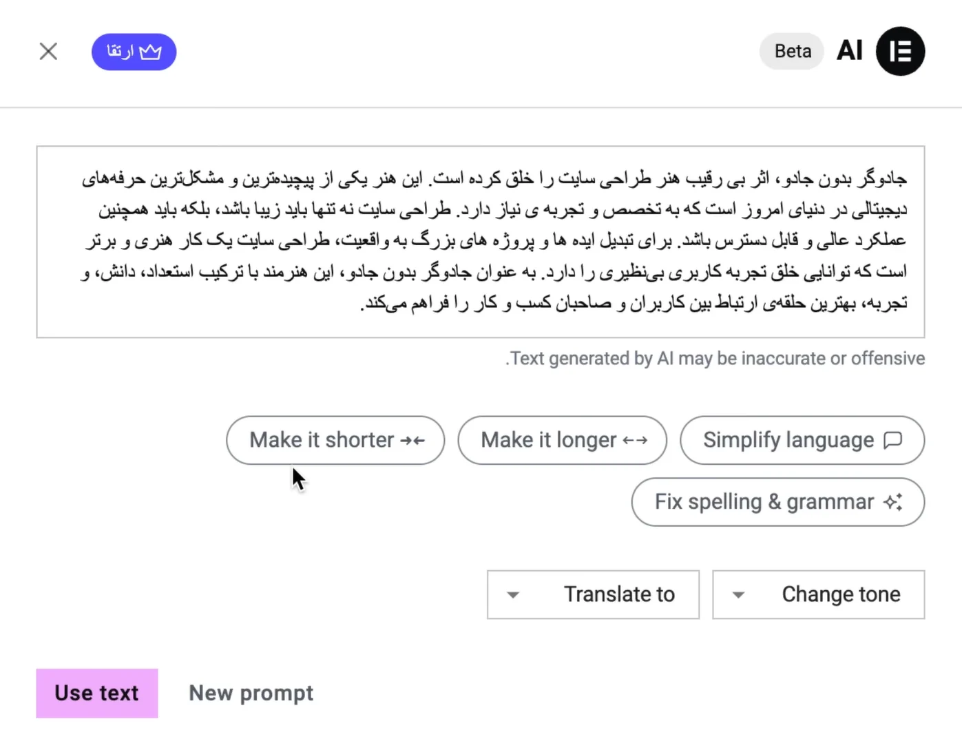Click the Use text button
The width and height of the screenshot is (962, 732).
[x=96, y=693]
